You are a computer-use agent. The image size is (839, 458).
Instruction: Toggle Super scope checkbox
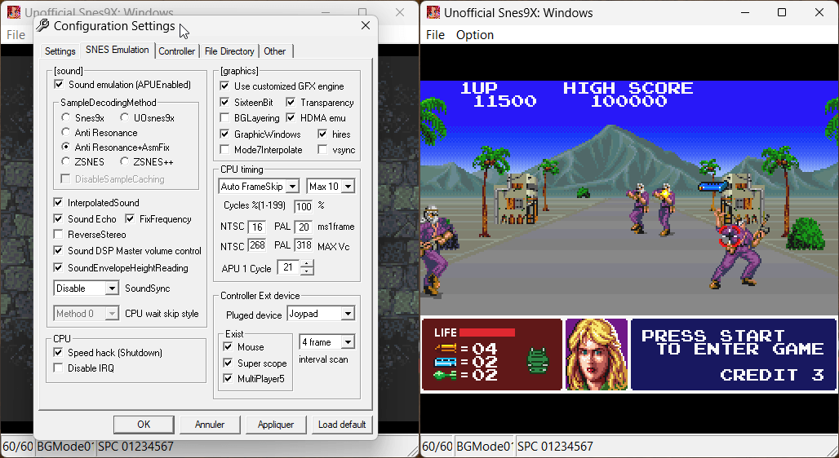point(228,363)
